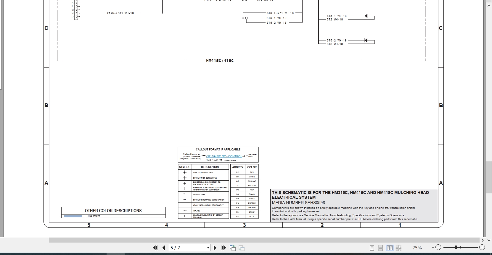Viewport: 492px width, 255px height.
Task: Click the OTHER COLOR DESCRIPTIONS heading
Action: click(113, 211)
